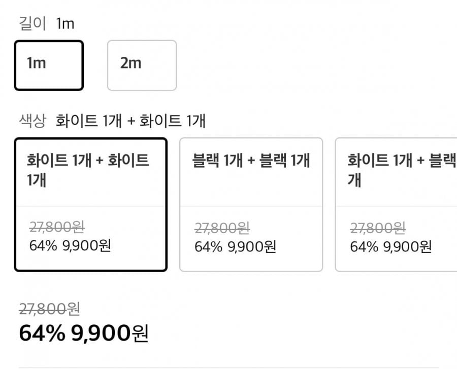Pick the 블랙 1개 + 블랙 1개 color card

coord(251,204)
